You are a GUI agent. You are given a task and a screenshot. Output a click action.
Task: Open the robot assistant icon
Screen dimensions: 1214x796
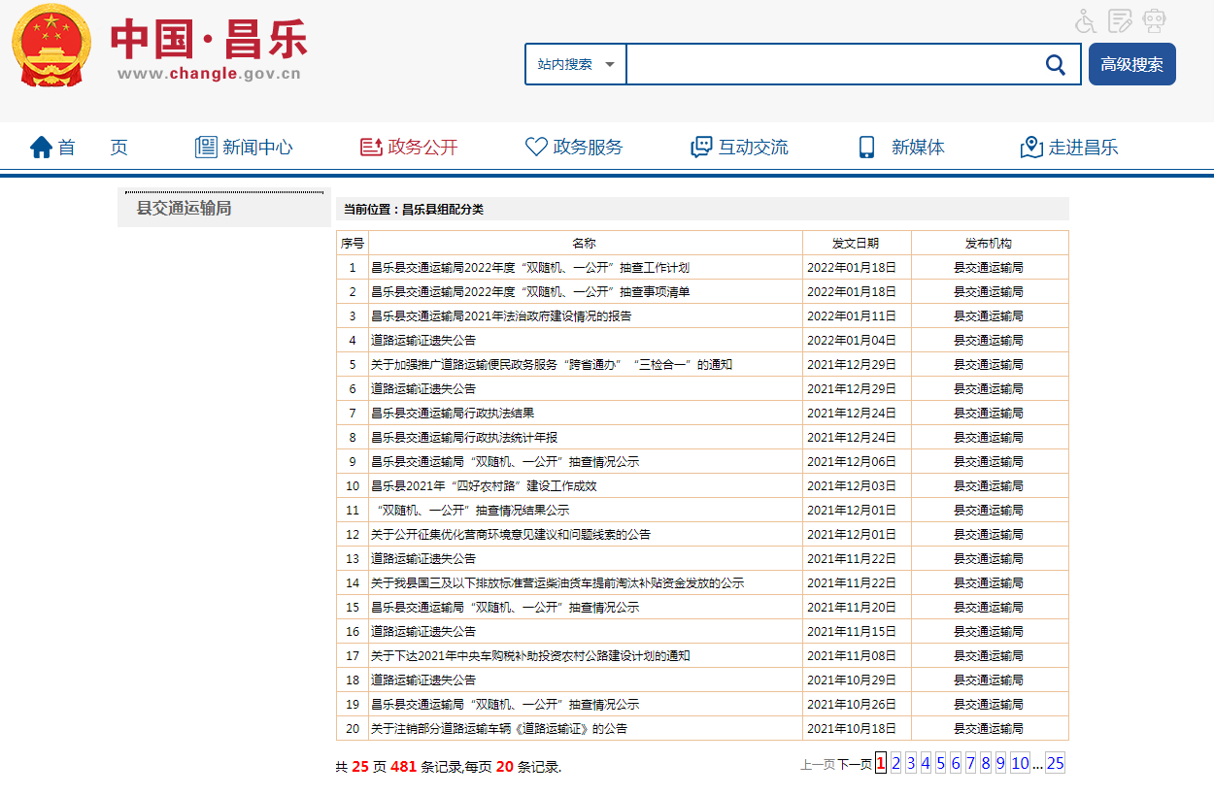pyautogui.click(x=1155, y=20)
